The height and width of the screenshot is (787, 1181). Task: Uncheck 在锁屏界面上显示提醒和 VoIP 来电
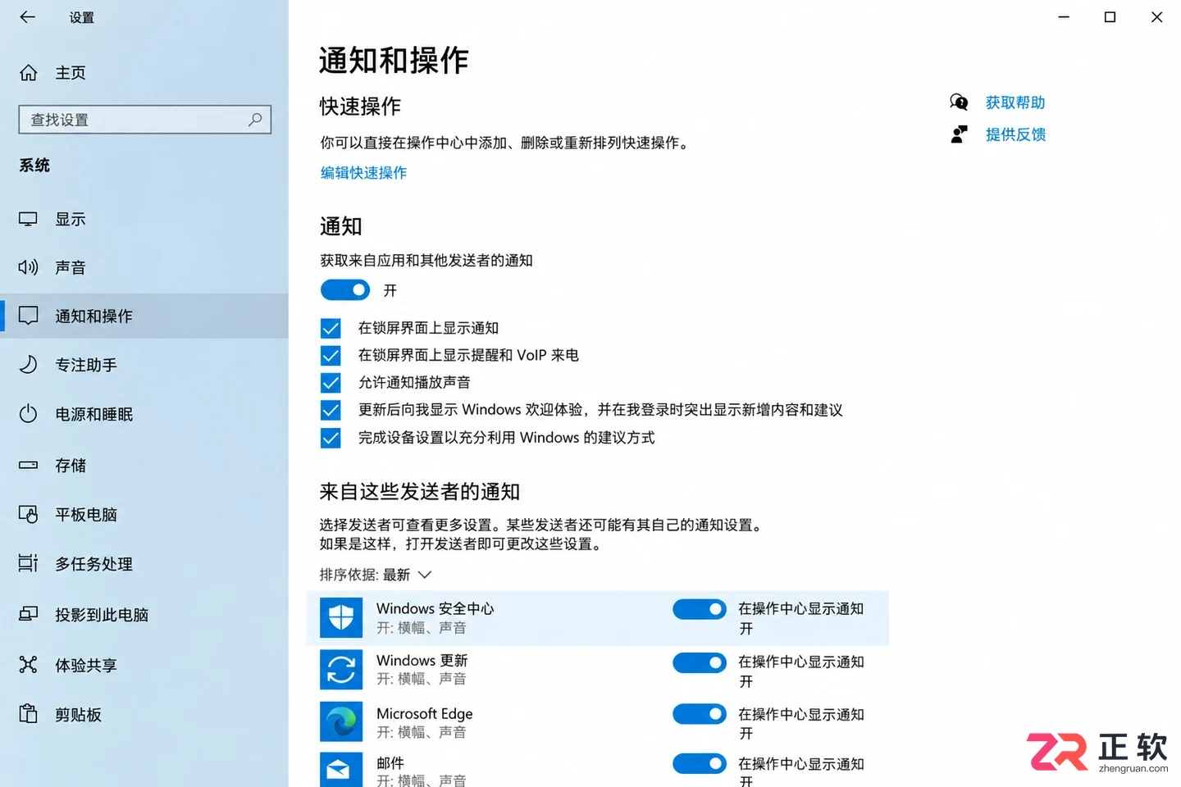click(331, 356)
